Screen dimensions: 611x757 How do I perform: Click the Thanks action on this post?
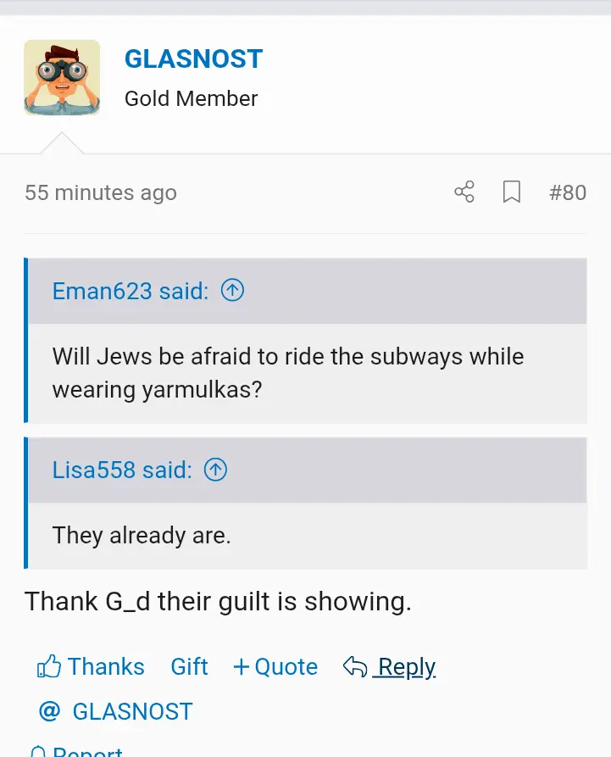[105, 666]
